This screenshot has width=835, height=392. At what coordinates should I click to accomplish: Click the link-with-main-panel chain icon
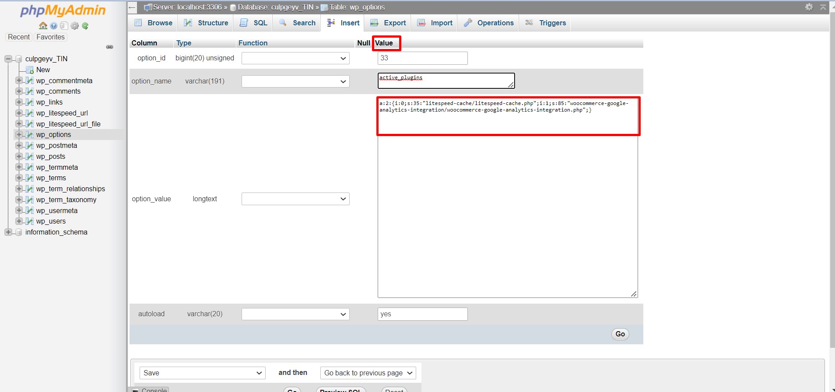[109, 47]
